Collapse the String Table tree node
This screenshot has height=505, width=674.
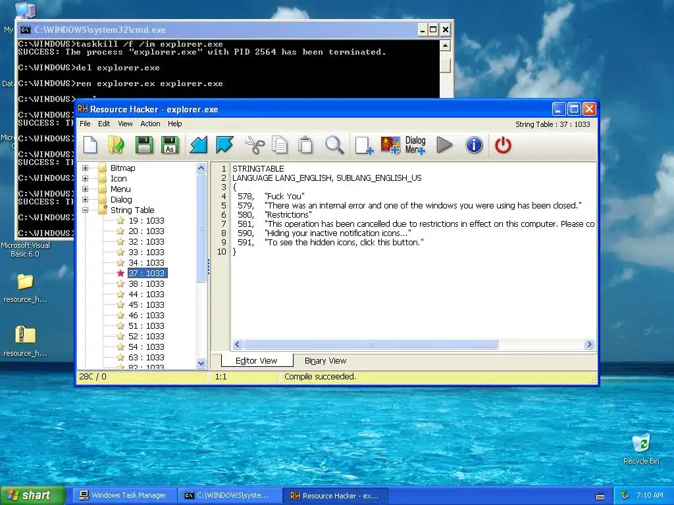[85, 210]
